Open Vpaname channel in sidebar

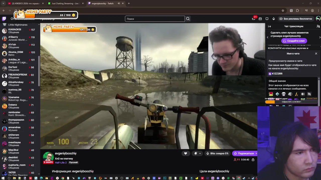[x=20, y=98]
